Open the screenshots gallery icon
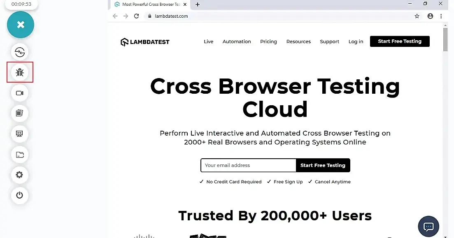This screenshot has width=454, height=238. click(20, 113)
